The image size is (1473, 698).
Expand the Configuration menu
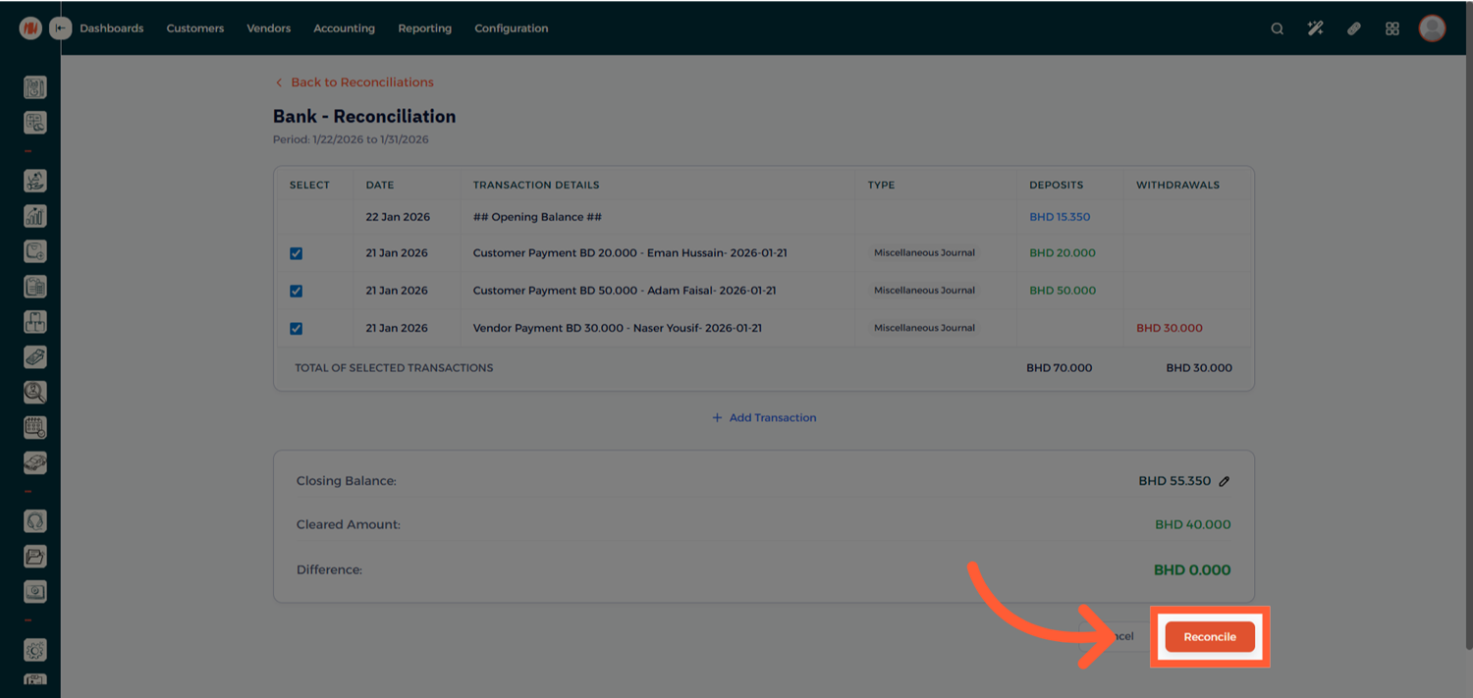(511, 28)
